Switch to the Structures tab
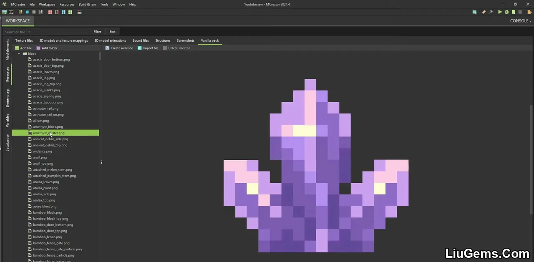The width and height of the screenshot is (534, 262). pos(163,40)
